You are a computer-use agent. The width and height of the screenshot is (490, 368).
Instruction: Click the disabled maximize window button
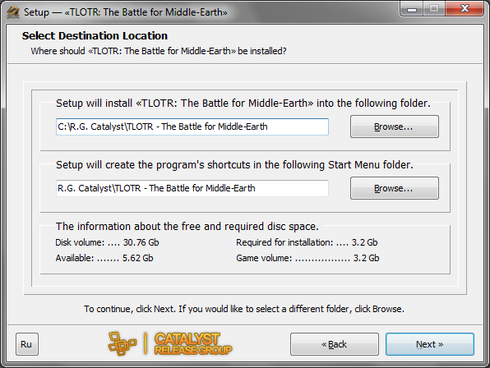click(x=434, y=9)
